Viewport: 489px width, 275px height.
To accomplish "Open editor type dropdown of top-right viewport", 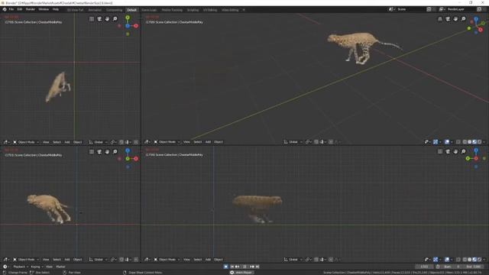I will (147, 142).
